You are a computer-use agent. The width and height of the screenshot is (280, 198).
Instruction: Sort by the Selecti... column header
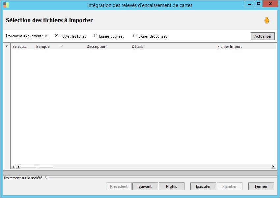[x=20, y=46]
